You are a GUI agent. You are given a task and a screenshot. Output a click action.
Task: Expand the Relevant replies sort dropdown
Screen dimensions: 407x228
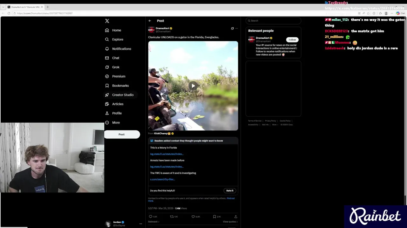tap(154, 222)
